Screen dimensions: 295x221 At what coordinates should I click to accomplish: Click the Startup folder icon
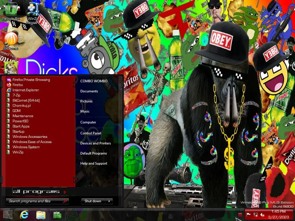coord(8,131)
